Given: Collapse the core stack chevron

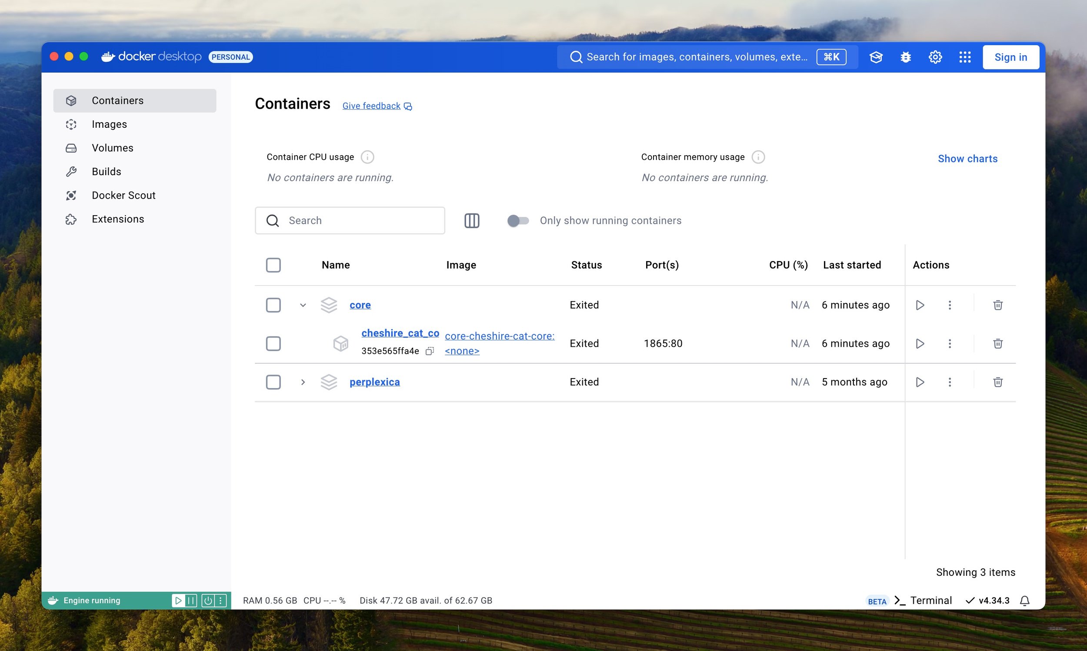Looking at the screenshot, I should pos(303,305).
